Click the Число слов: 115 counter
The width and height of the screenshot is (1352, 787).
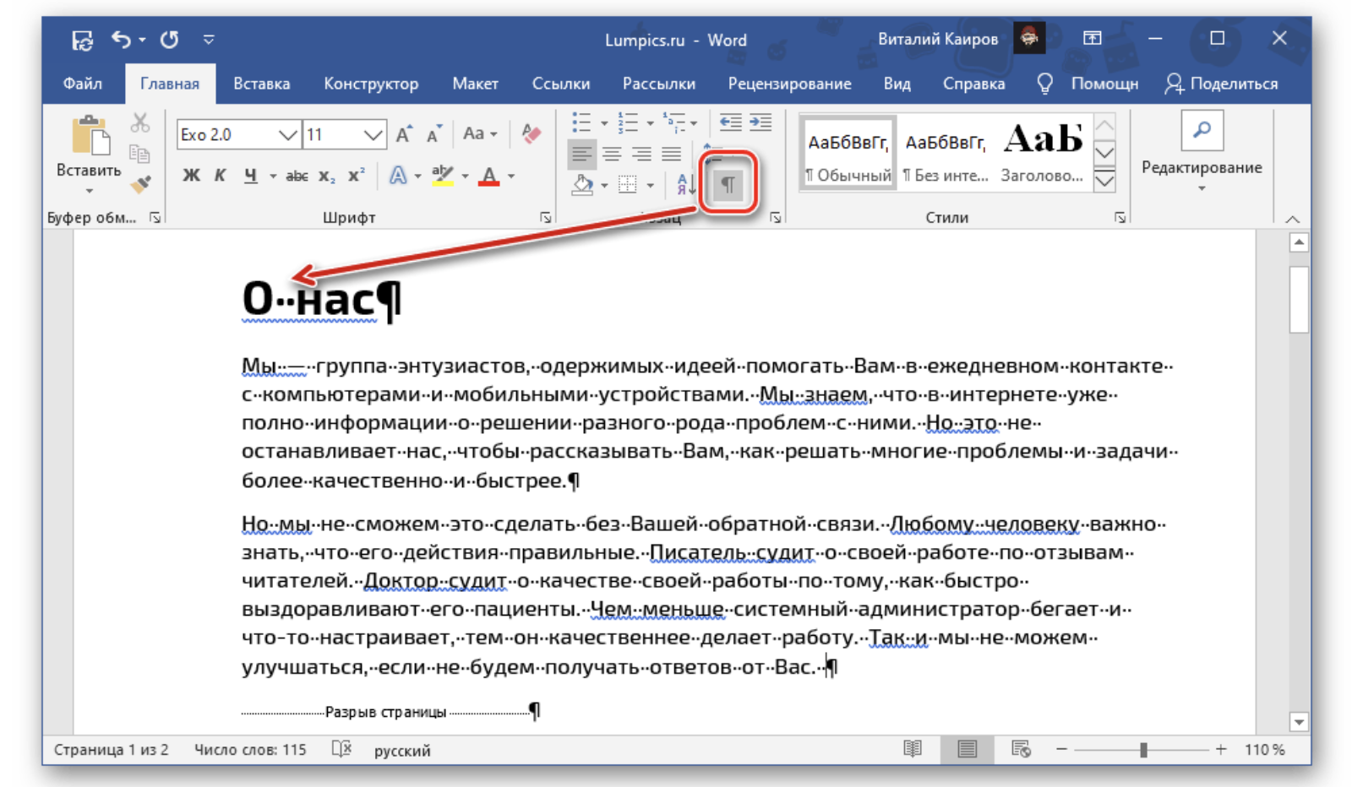251,750
